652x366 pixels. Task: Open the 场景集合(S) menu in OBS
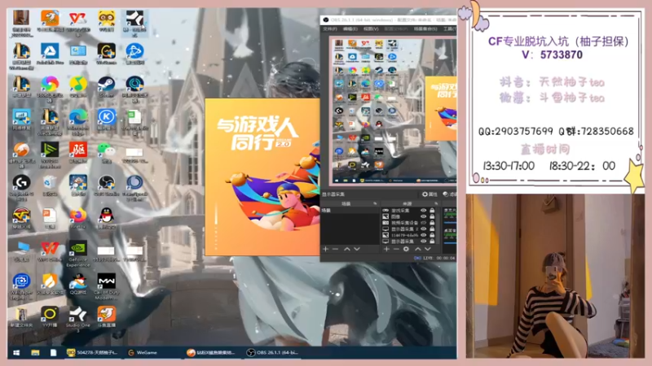[425, 28]
